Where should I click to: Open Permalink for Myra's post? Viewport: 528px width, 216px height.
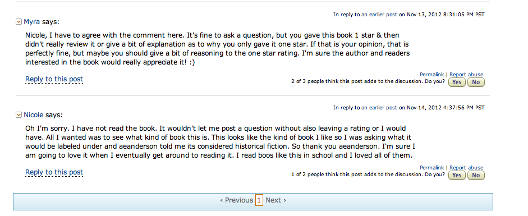pyautogui.click(x=431, y=75)
